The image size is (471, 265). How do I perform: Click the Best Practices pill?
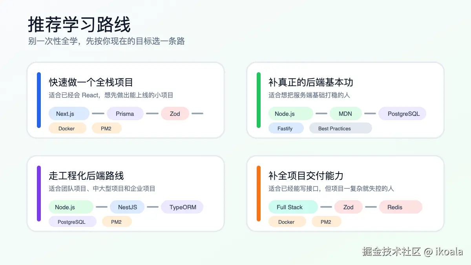[340, 128]
